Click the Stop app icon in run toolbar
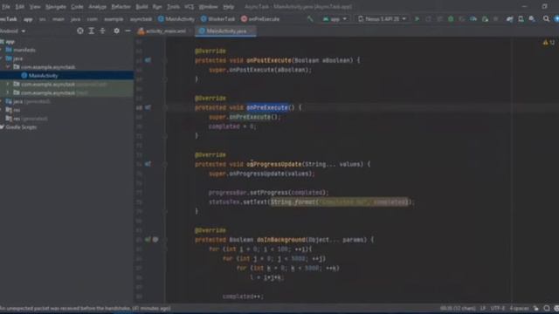The height and width of the screenshot is (314, 559). 496,19
